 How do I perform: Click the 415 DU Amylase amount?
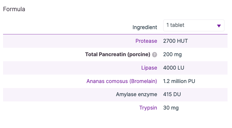[172, 94]
